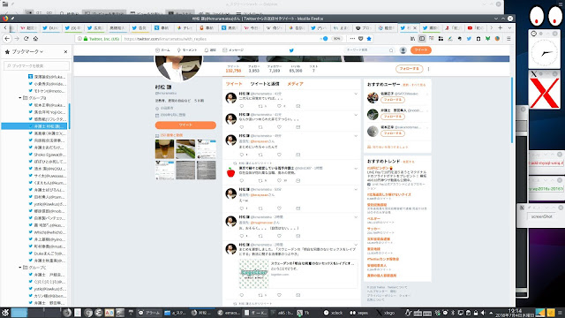Save page to Pocket icon
This screenshot has height=318, width=565.
[361, 39]
